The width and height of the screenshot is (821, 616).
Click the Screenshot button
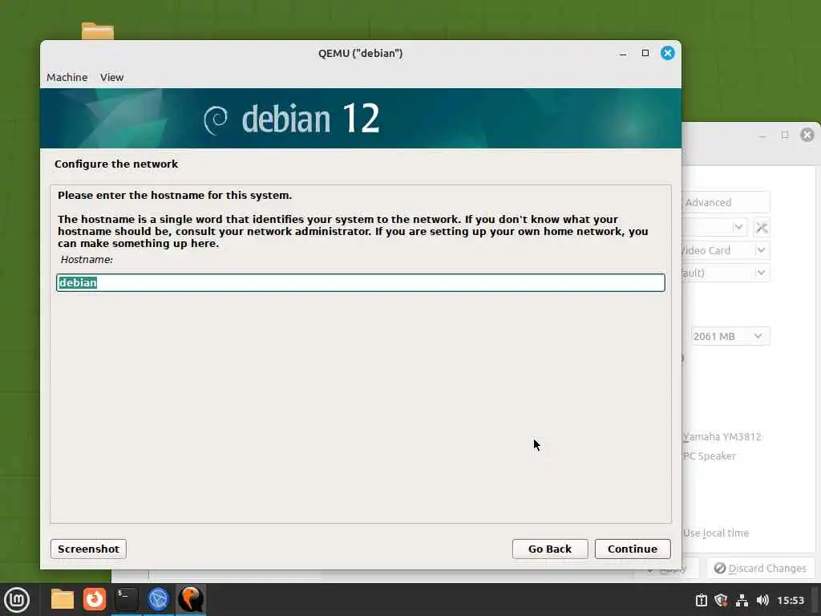pos(88,549)
